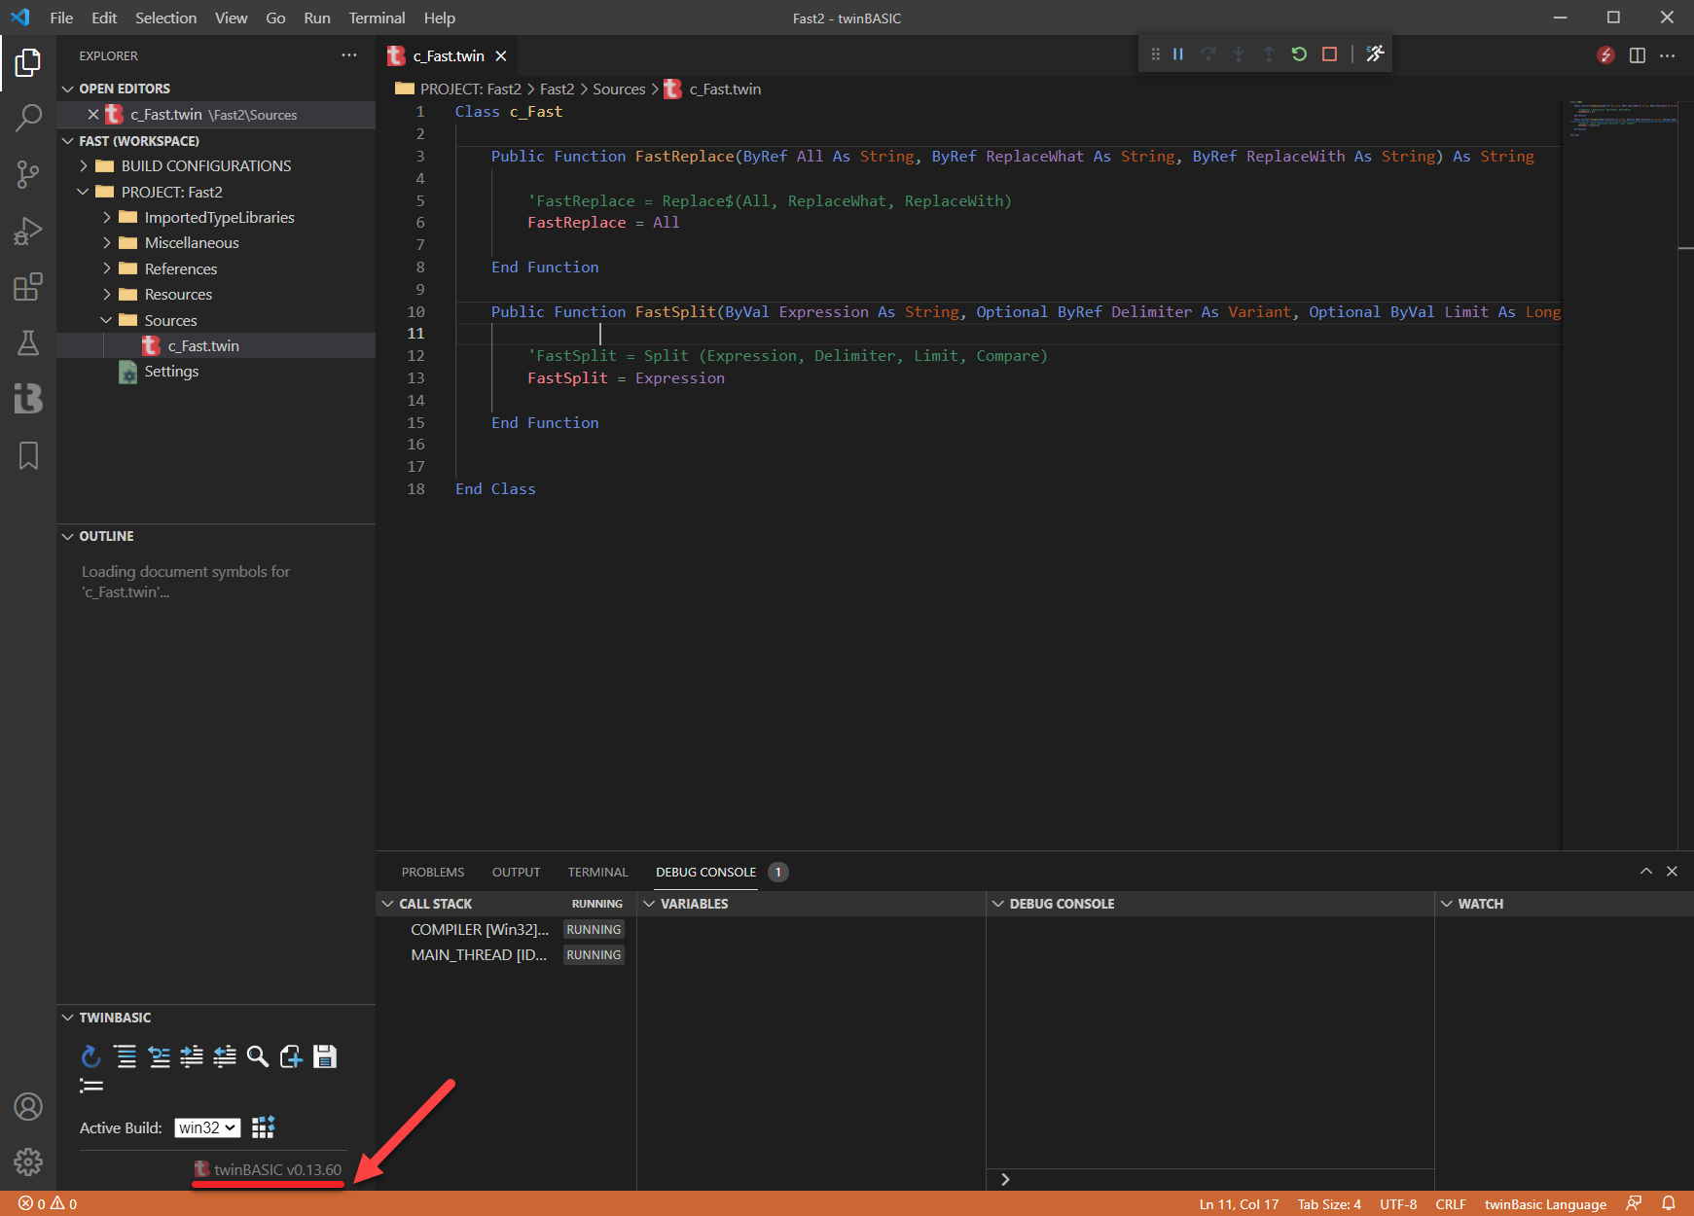Switch to the TERMINAL panel tab

[x=596, y=872]
